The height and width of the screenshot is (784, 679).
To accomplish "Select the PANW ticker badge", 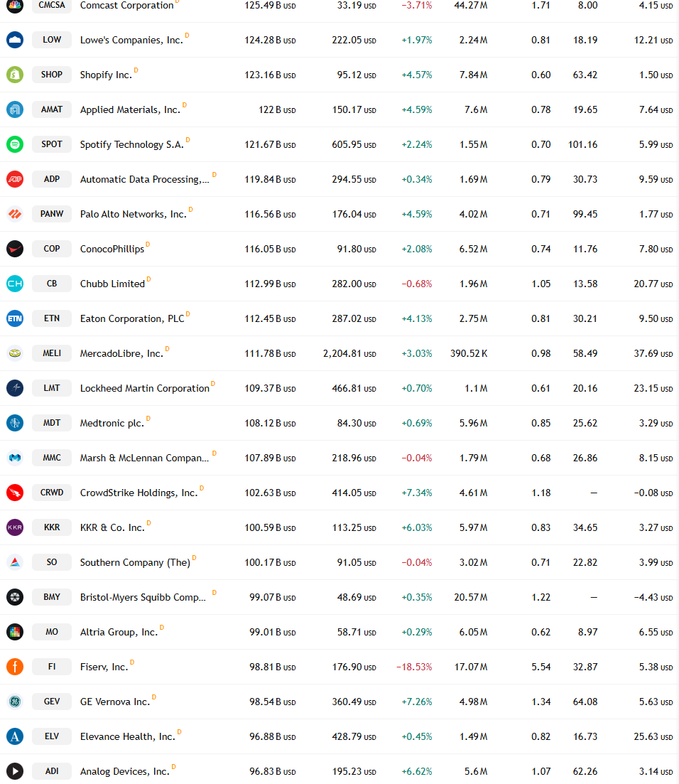I will [52, 214].
